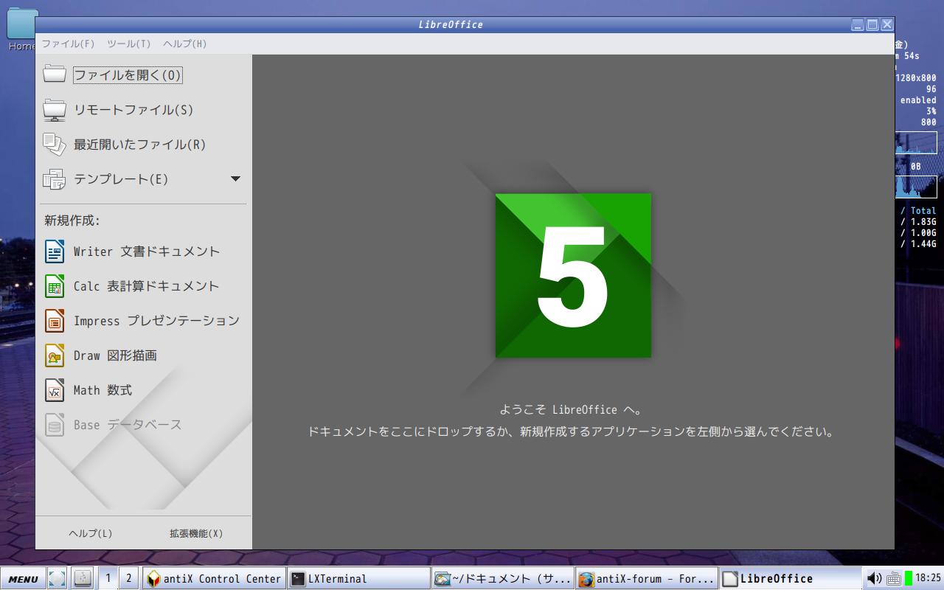The width and height of the screenshot is (944, 590).
Task: Click ファイルを開く(O) label
Action: coord(127,75)
